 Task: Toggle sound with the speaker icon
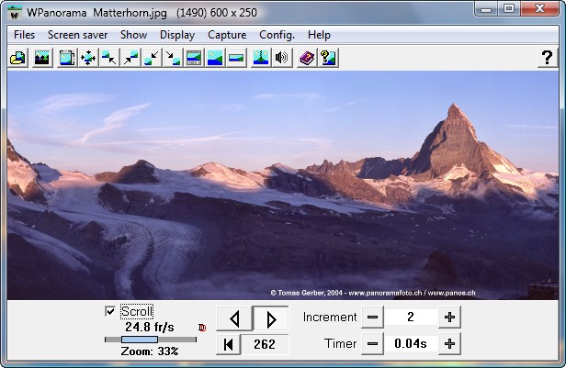point(282,58)
